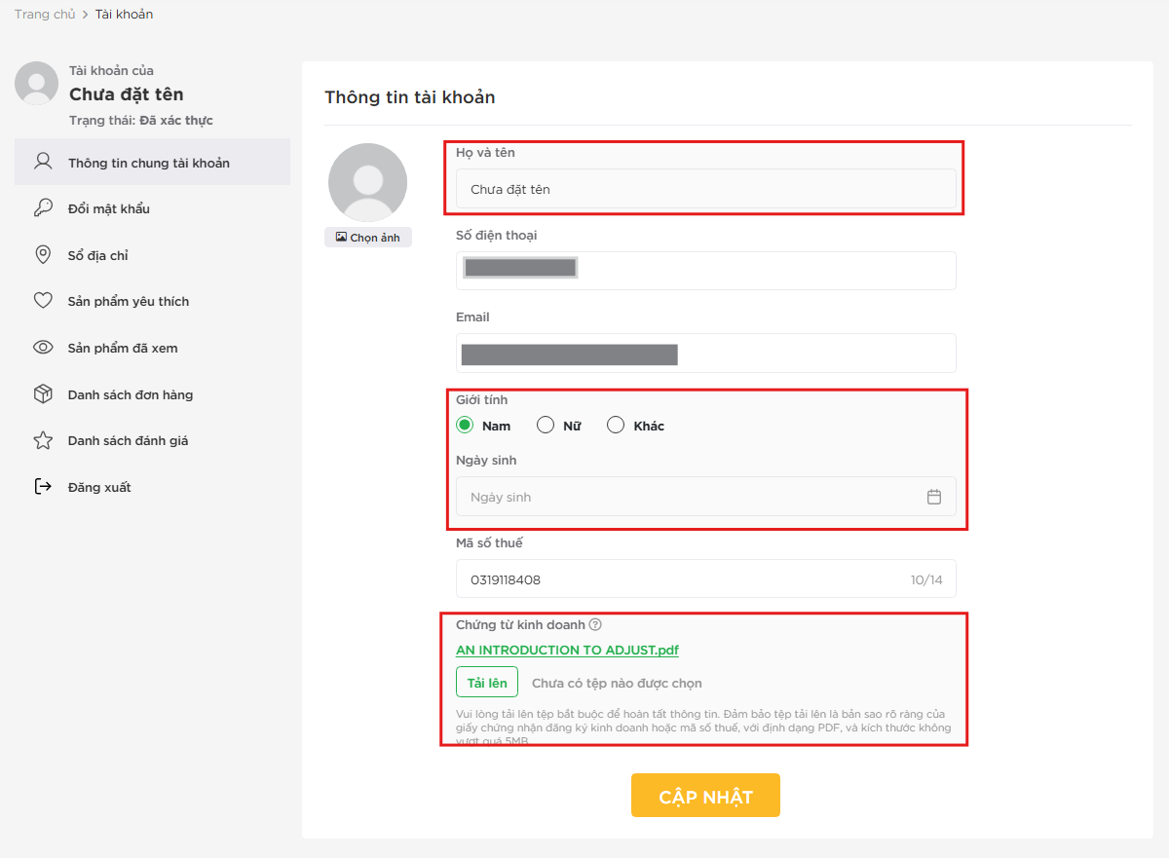The height and width of the screenshot is (858, 1169).
Task: Click the key icon beside Đổi mật khẩu
Action: pos(43,208)
